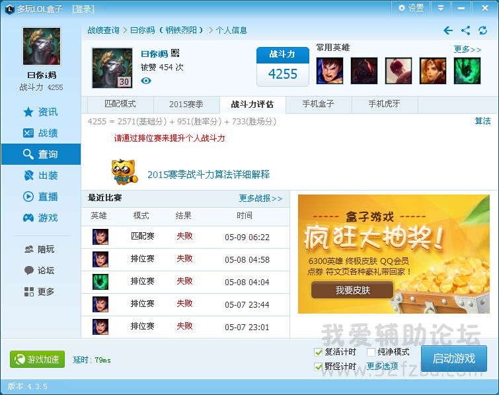Open the 更多选项 link

pos(382,367)
